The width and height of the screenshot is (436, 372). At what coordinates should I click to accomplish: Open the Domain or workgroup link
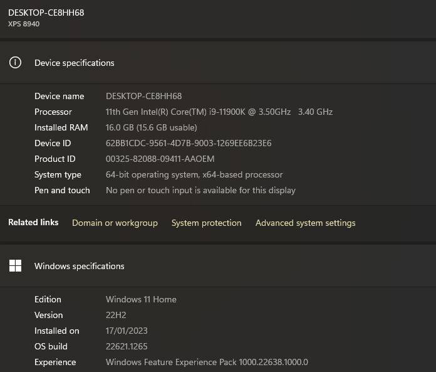click(115, 223)
